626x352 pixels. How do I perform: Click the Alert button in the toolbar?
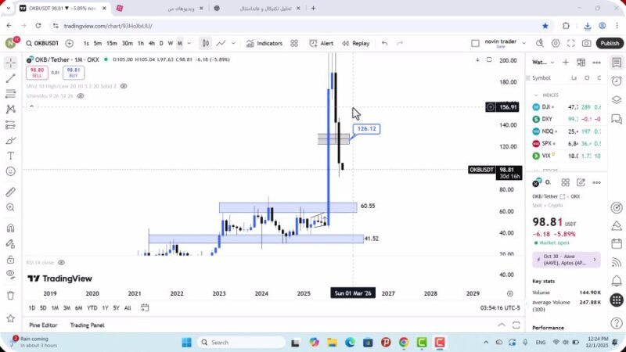[x=322, y=44]
